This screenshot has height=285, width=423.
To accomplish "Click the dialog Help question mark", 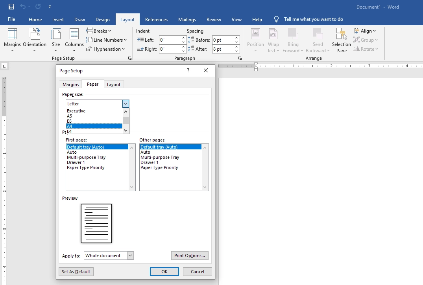I will (x=188, y=70).
